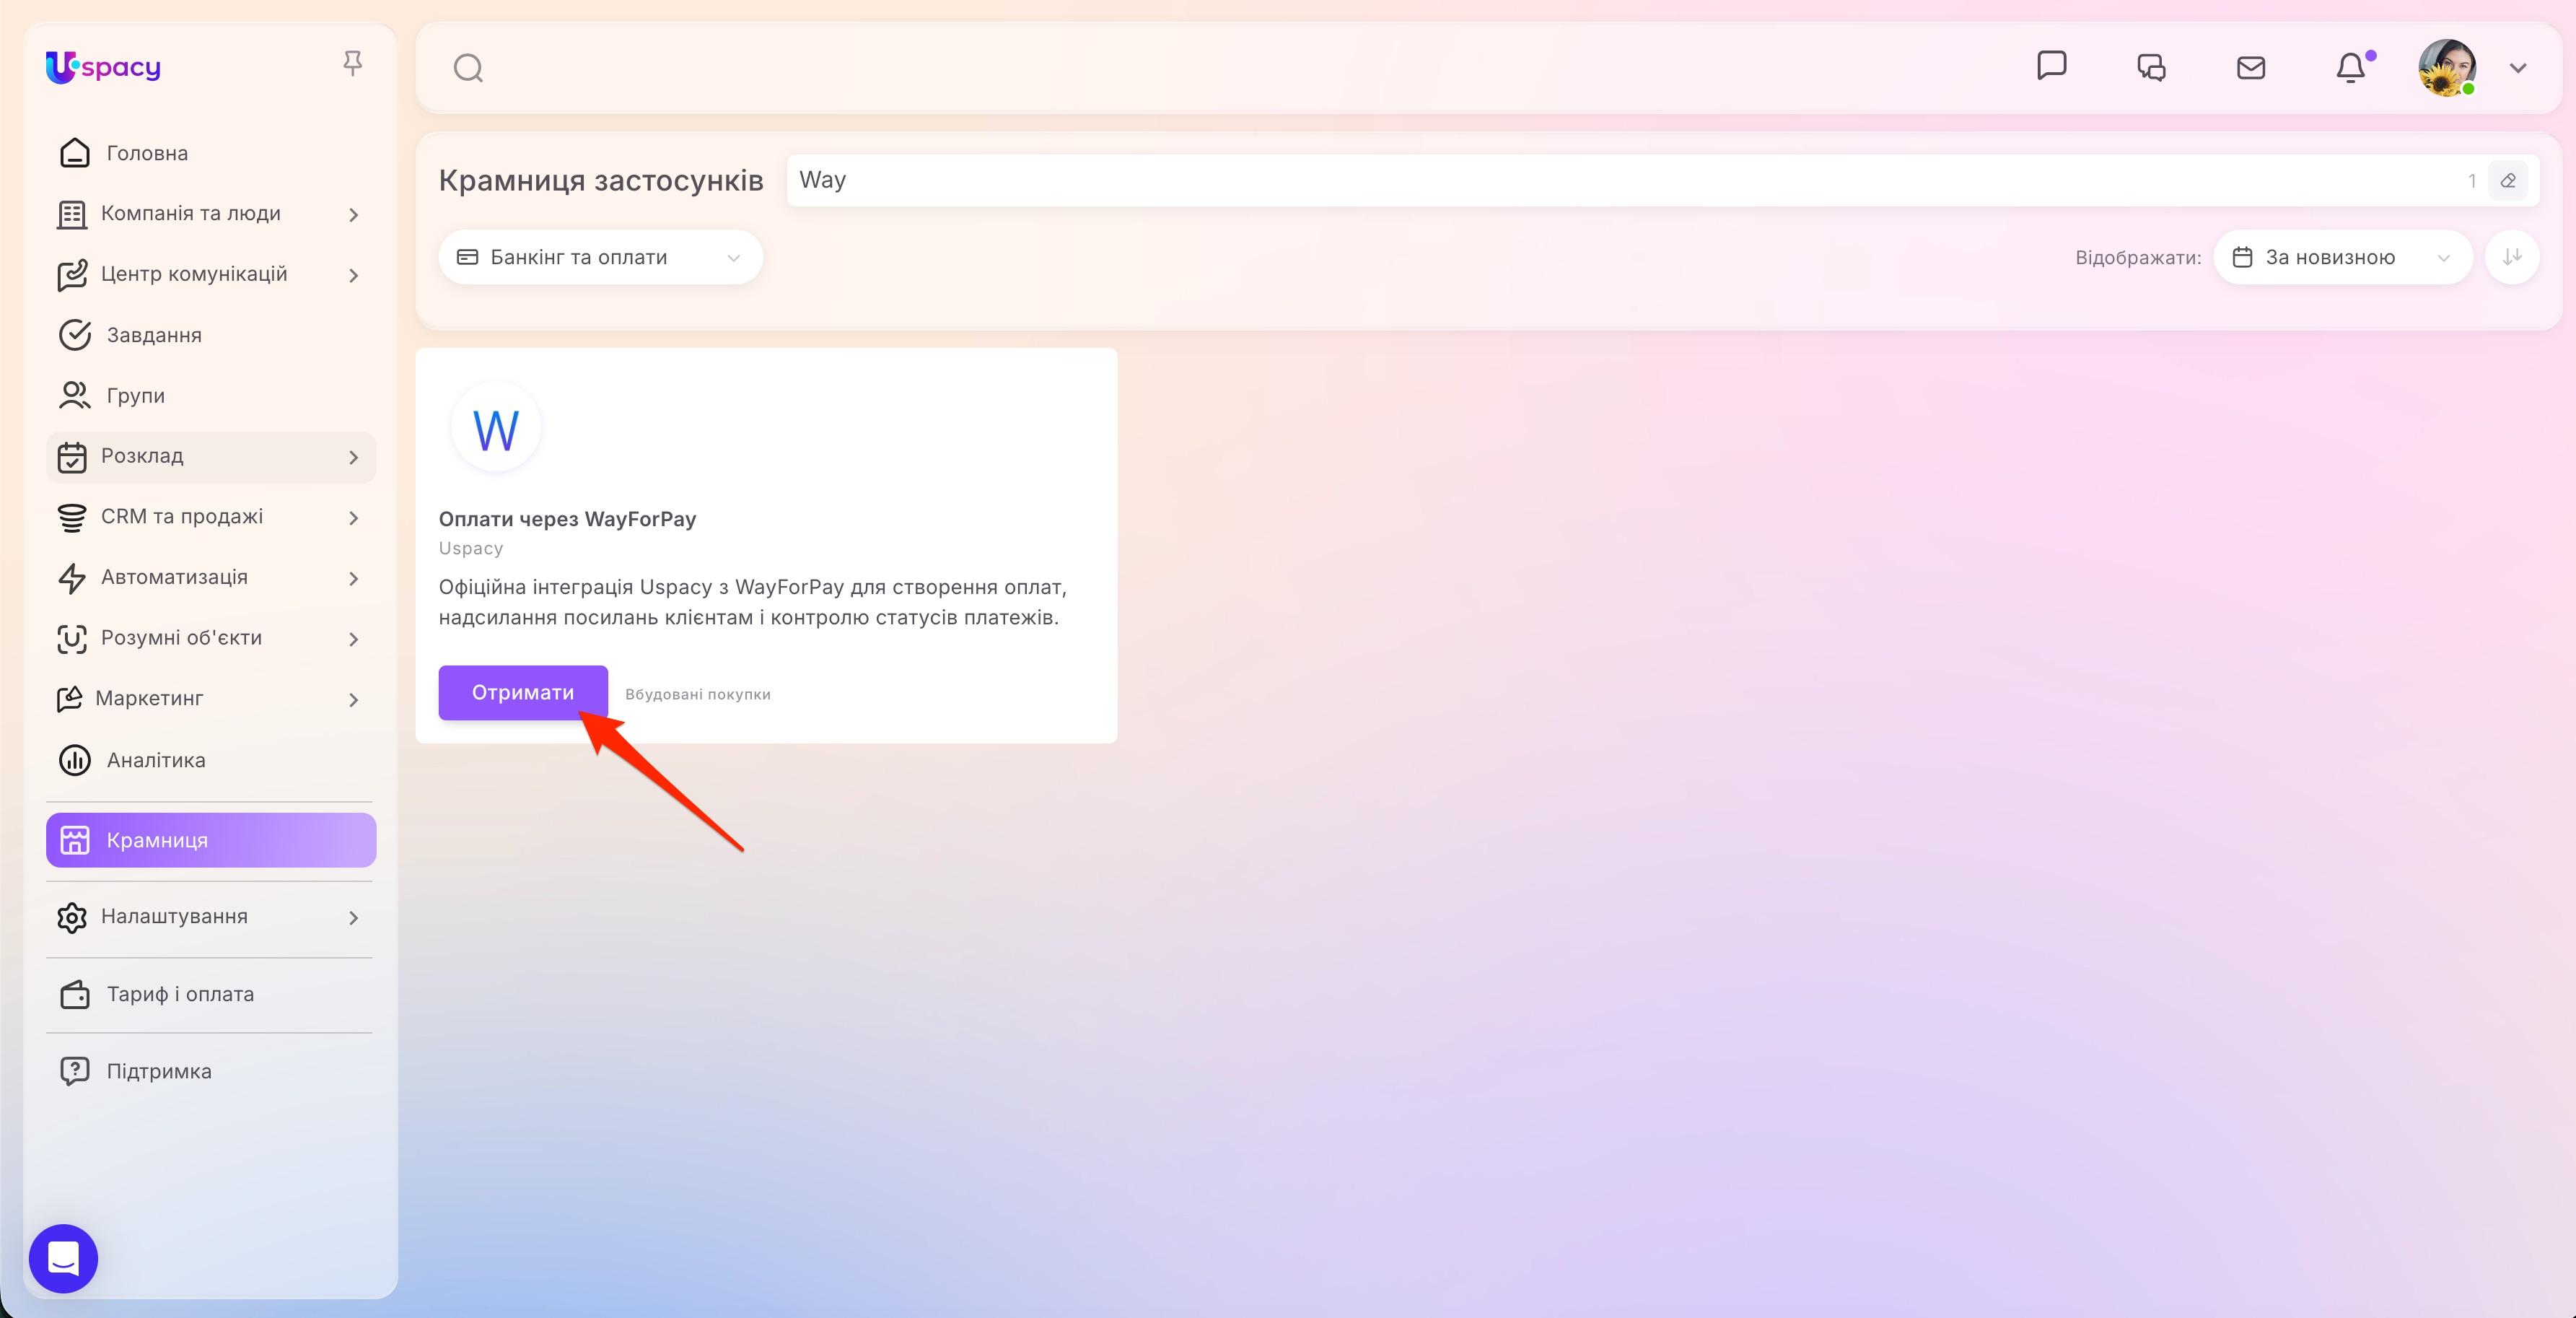The height and width of the screenshot is (1318, 2576).
Task: Clear the search with eraser icon
Action: tap(2508, 181)
